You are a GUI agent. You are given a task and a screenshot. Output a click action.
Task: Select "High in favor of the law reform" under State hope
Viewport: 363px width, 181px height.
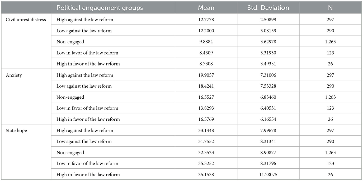88,174
